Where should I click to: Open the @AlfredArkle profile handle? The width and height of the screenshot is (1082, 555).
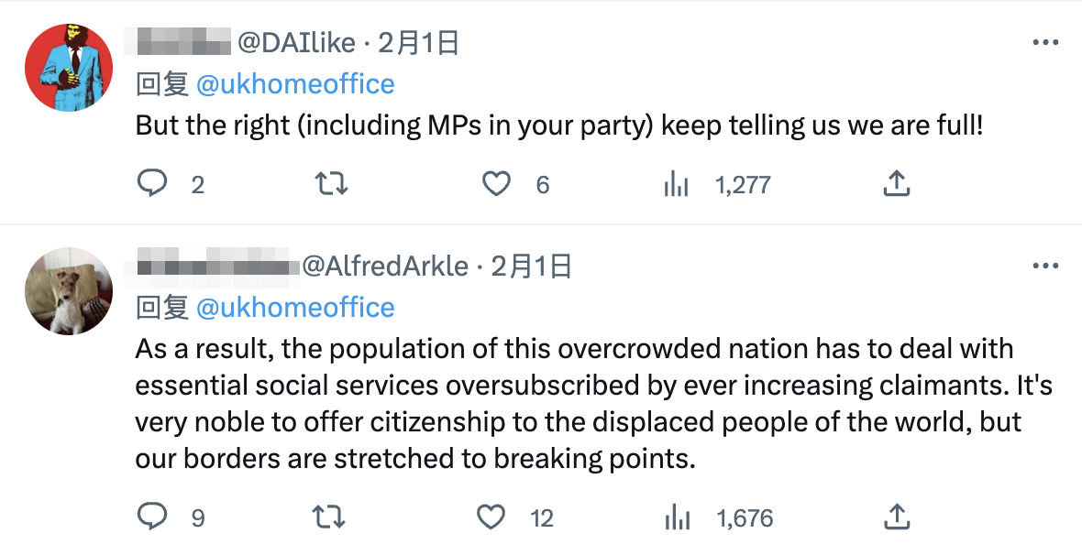(385, 267)
